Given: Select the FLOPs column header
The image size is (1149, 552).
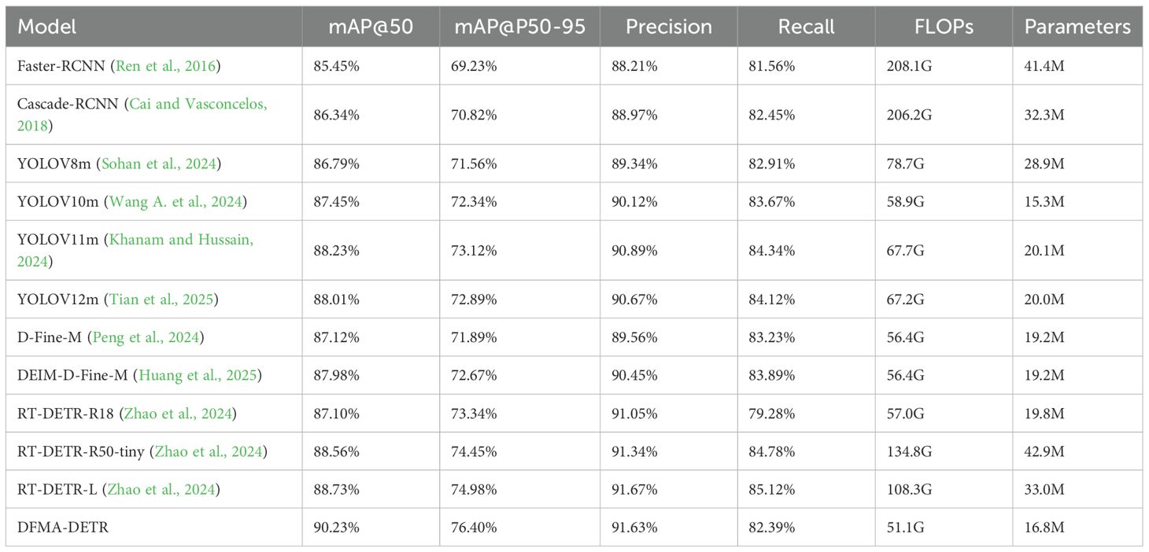Looking at the screenshot, I should (944, 27).
